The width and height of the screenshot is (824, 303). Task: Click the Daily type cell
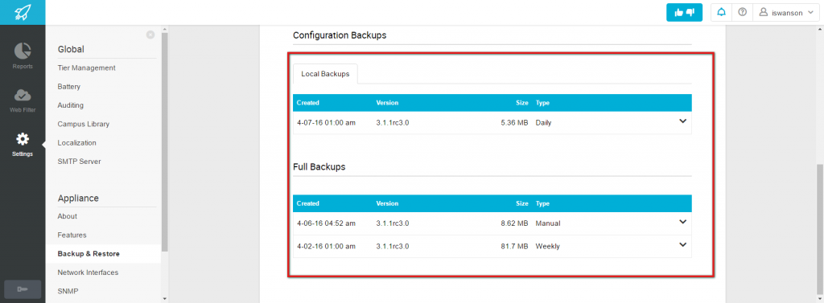pyautogui.click(x=543, y=123)
